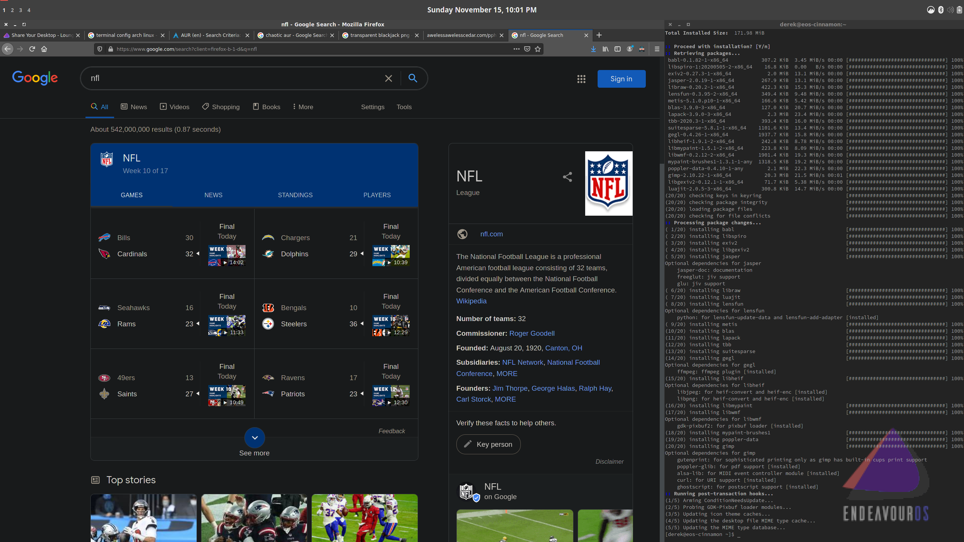Click the Sign in button
964x542 pixels.
[621, 79]
